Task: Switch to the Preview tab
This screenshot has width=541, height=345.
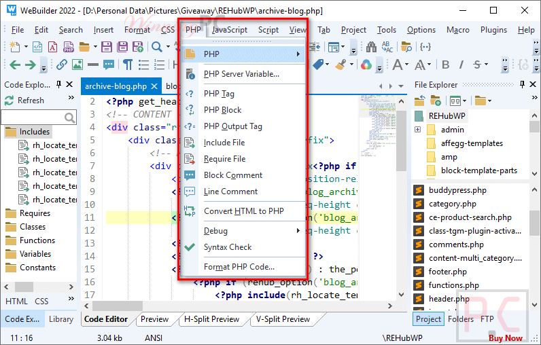Action: (154, 319)
